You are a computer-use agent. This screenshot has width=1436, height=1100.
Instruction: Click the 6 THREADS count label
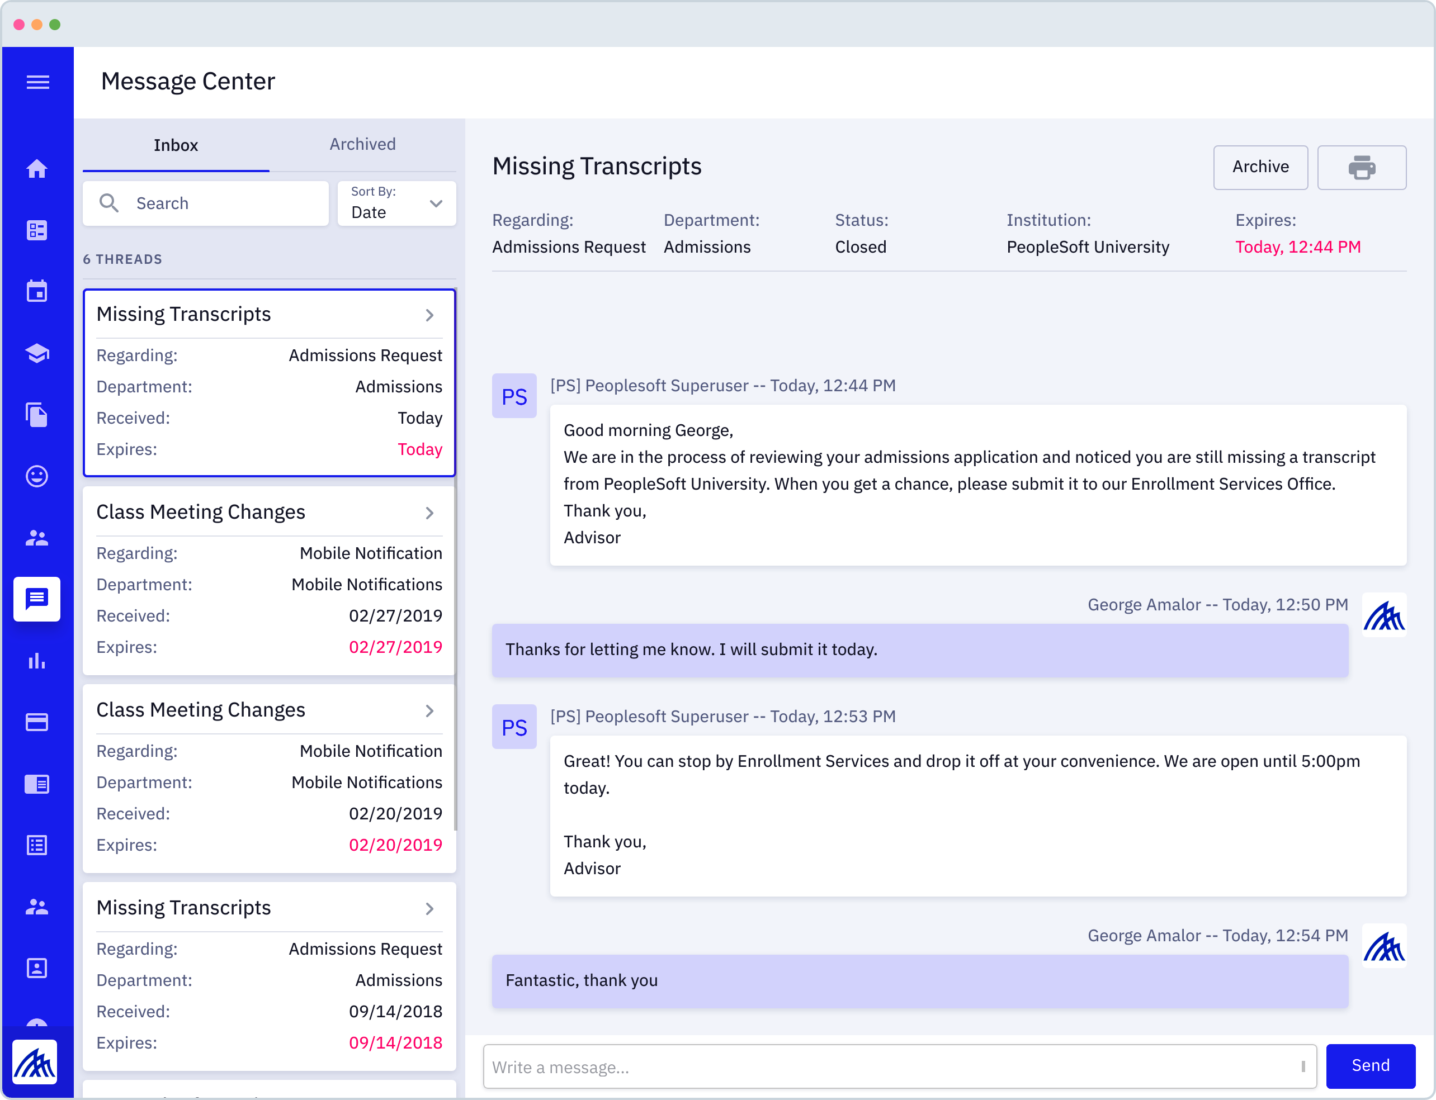tap(122, 259)
